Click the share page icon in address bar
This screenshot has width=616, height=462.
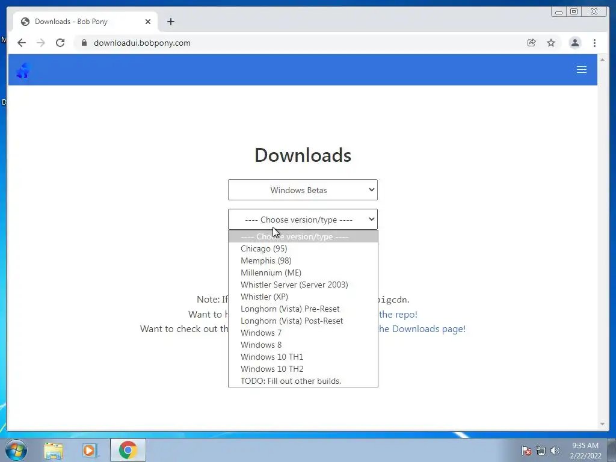pyautogui.click(x=532, y=43)
